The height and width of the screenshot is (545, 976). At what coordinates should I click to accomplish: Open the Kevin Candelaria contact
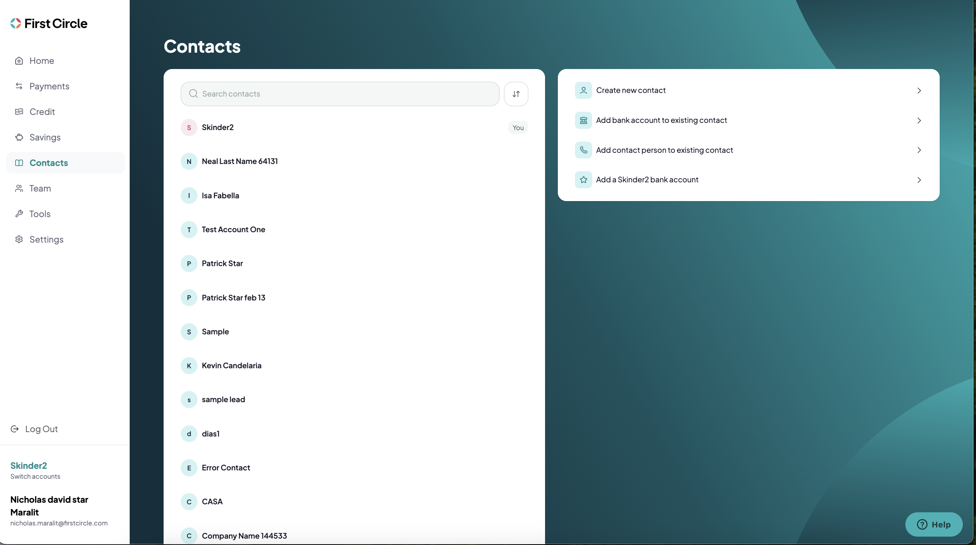coord(231,365)
